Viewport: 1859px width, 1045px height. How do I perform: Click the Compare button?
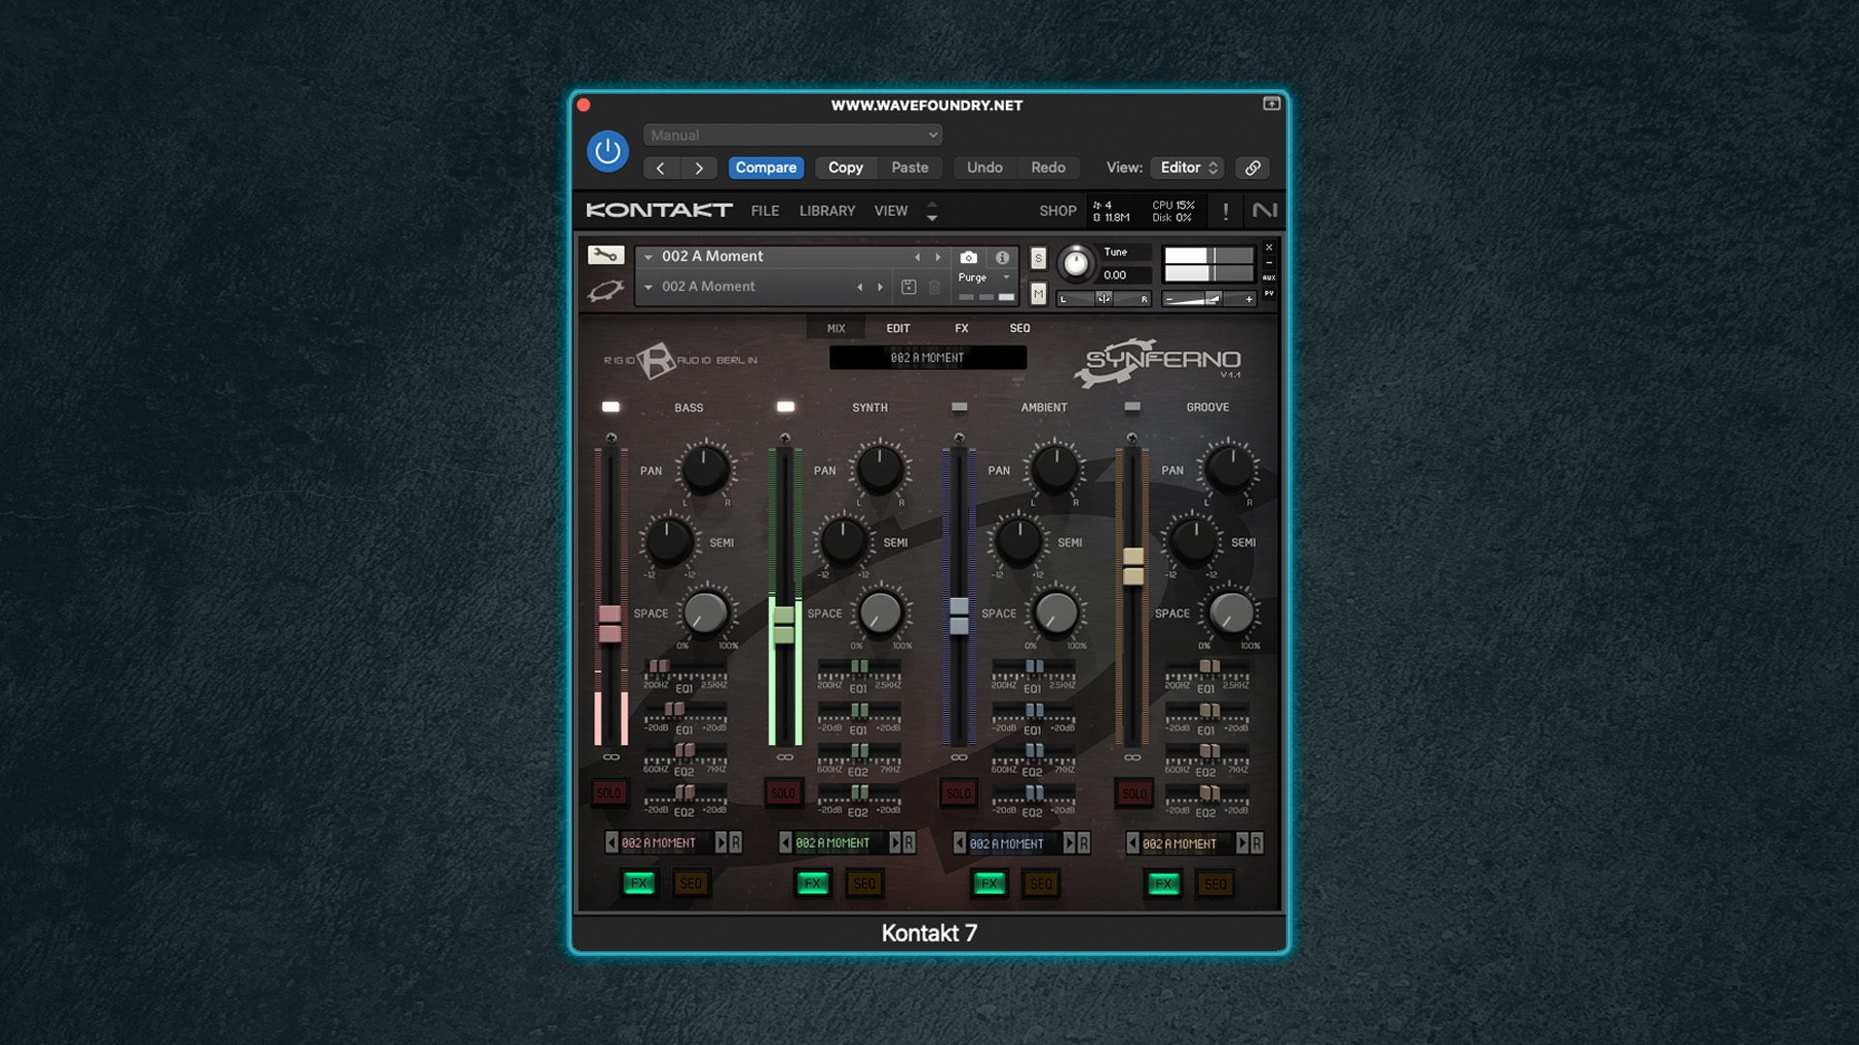coord(765,167)
